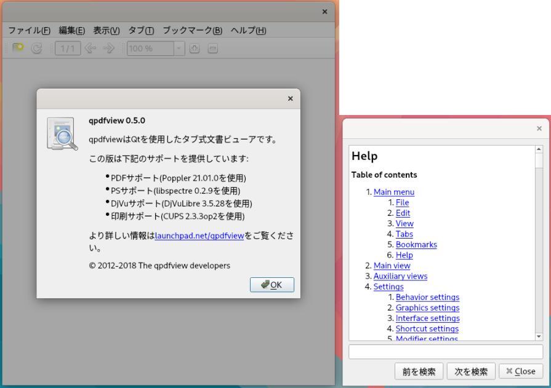This screenshot has height=388, width=551.
Task: Open the 100 % zoom dropdown arrow
Action: [x=179, y=48]
